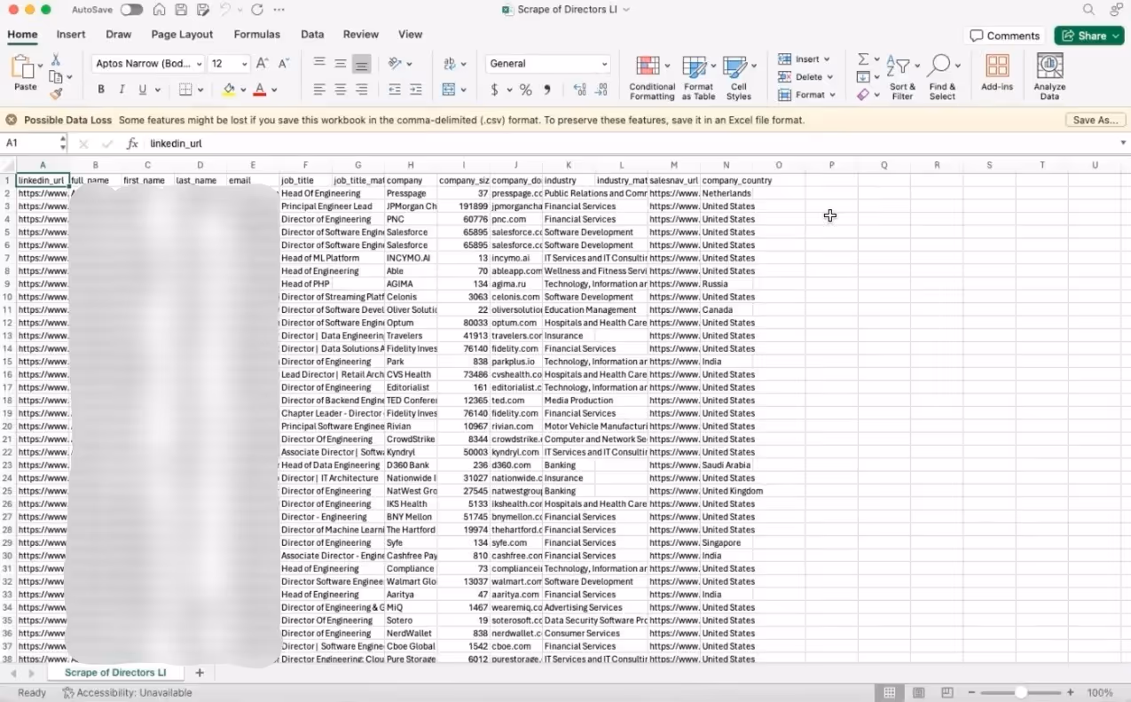Cut selection with the scissors icon

tap(56, 59)
